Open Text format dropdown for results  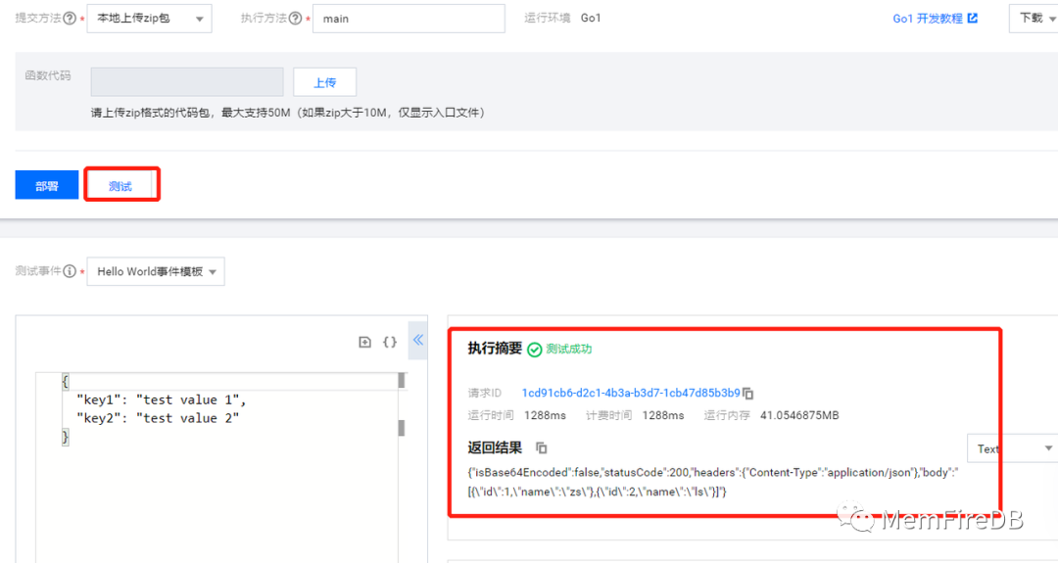[x=1012, y=448]
